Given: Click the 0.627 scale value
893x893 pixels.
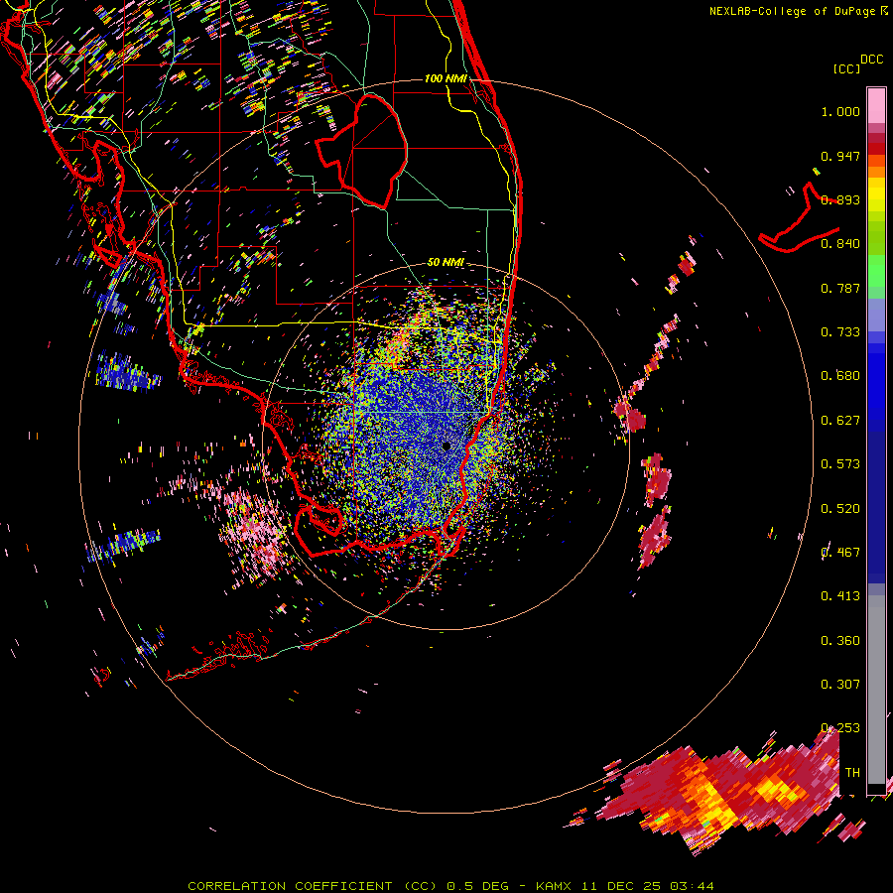Looking at the screenshot, I should pos(840,421).
